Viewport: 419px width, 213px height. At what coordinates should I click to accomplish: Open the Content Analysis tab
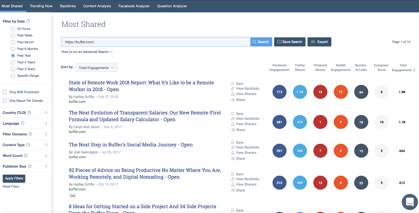click(97, 6)
